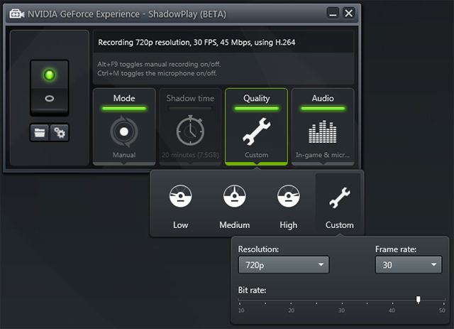Close the ShadowPlay window
This screenshot has width=454, height=329.
348,13
